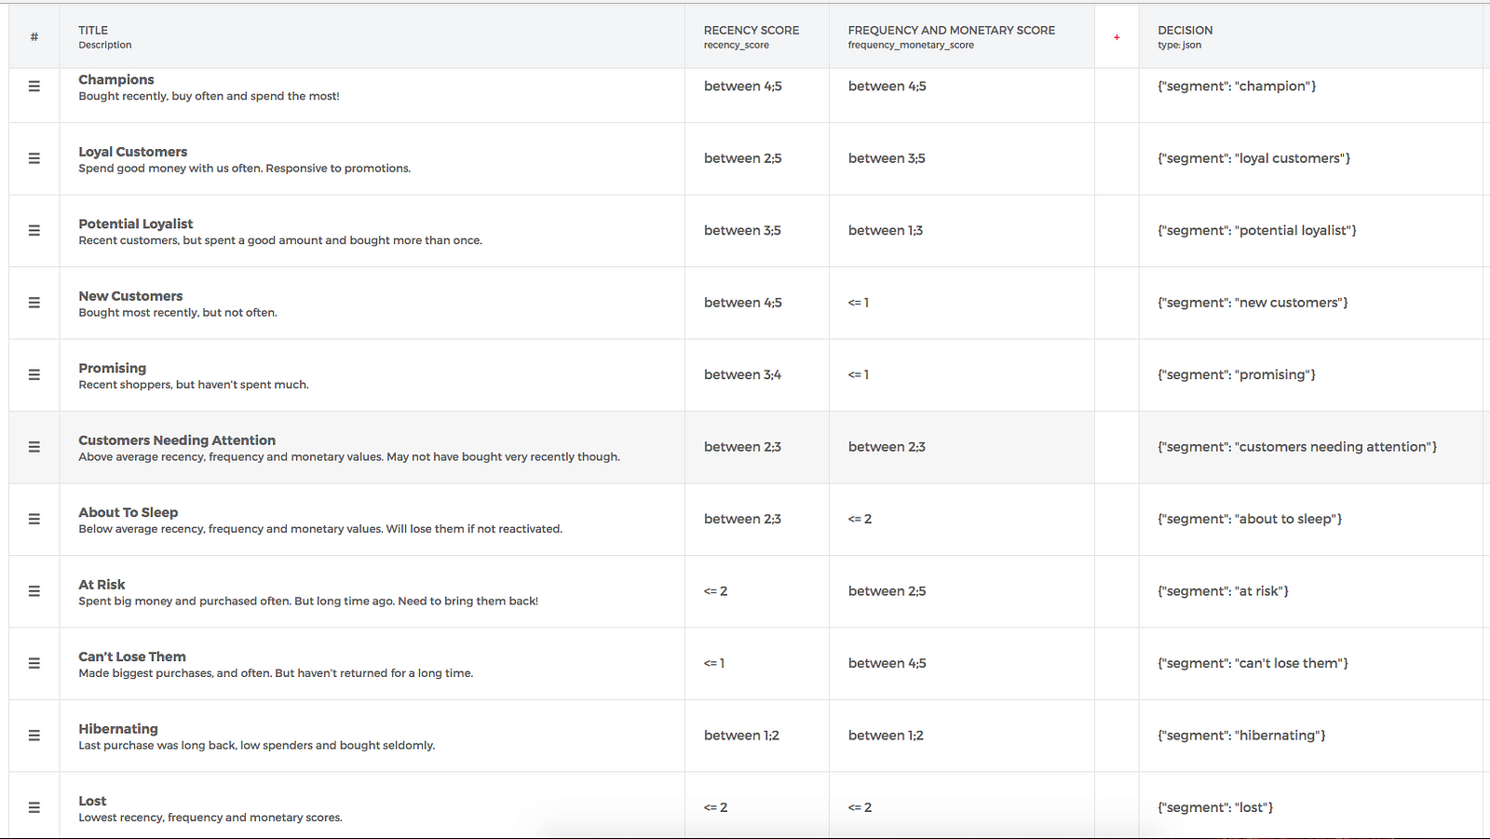Edit Can't Lose Them recency cell '<= 1'
This screenshot has width=1490, height=839.
(x=714, y=664)
